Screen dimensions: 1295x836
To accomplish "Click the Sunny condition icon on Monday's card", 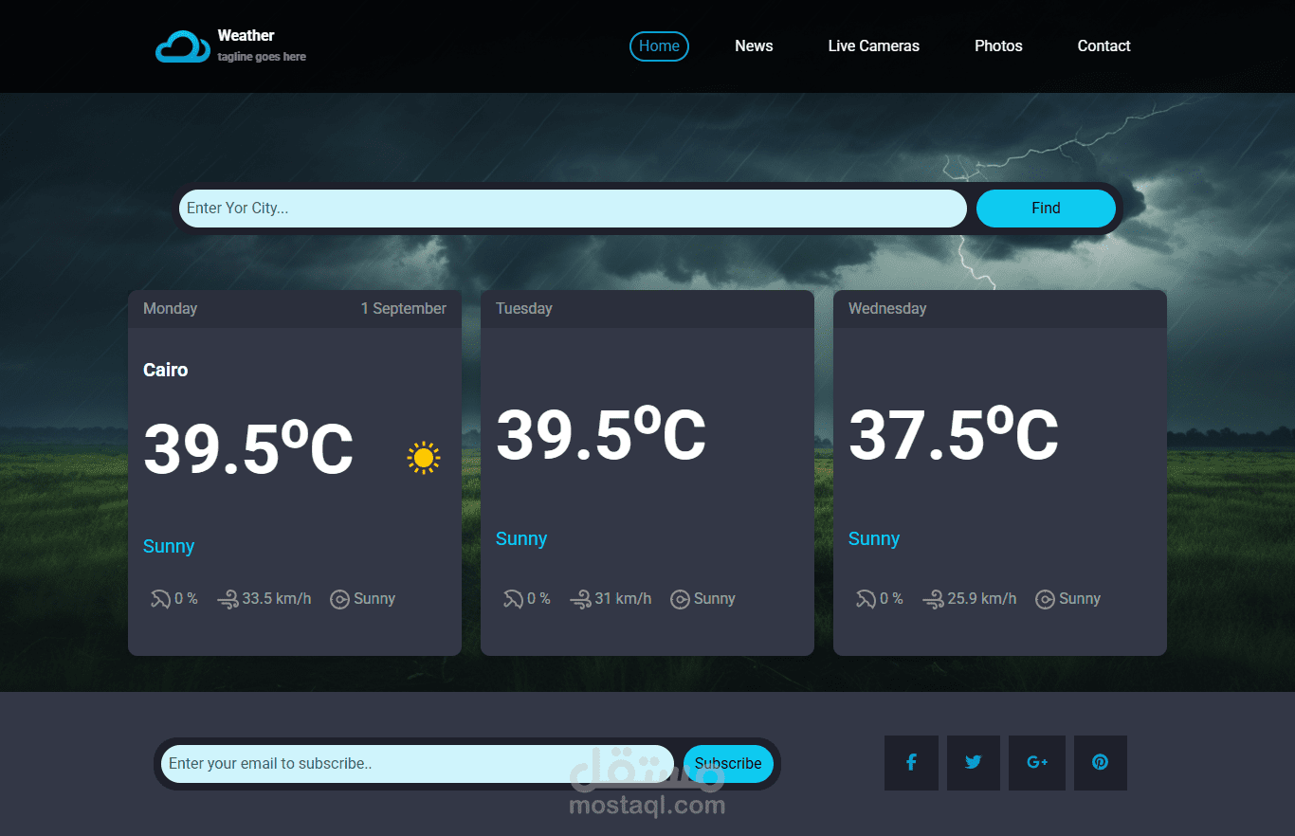I will [x=339, y=598].
